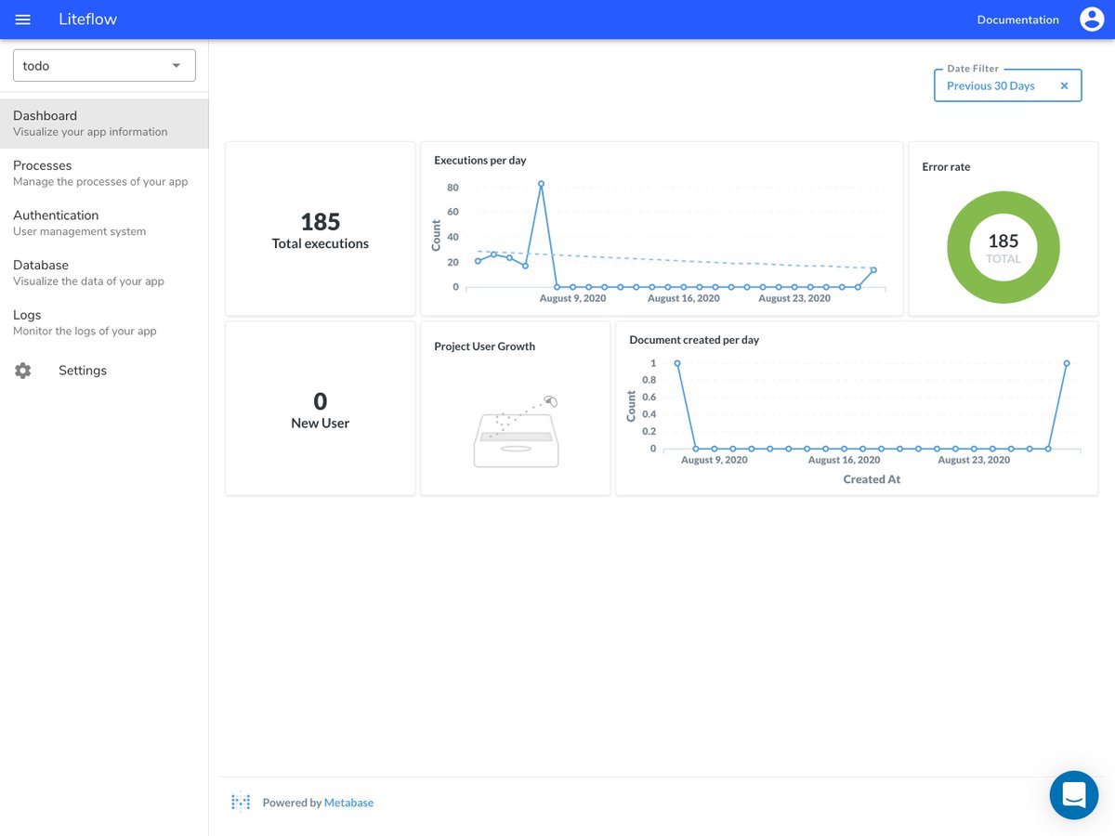
Task: Click the Created At axis label
Action: coord(872,479)
